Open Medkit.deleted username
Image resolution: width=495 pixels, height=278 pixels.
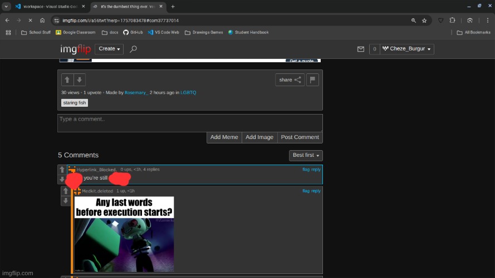pos(97,191)
